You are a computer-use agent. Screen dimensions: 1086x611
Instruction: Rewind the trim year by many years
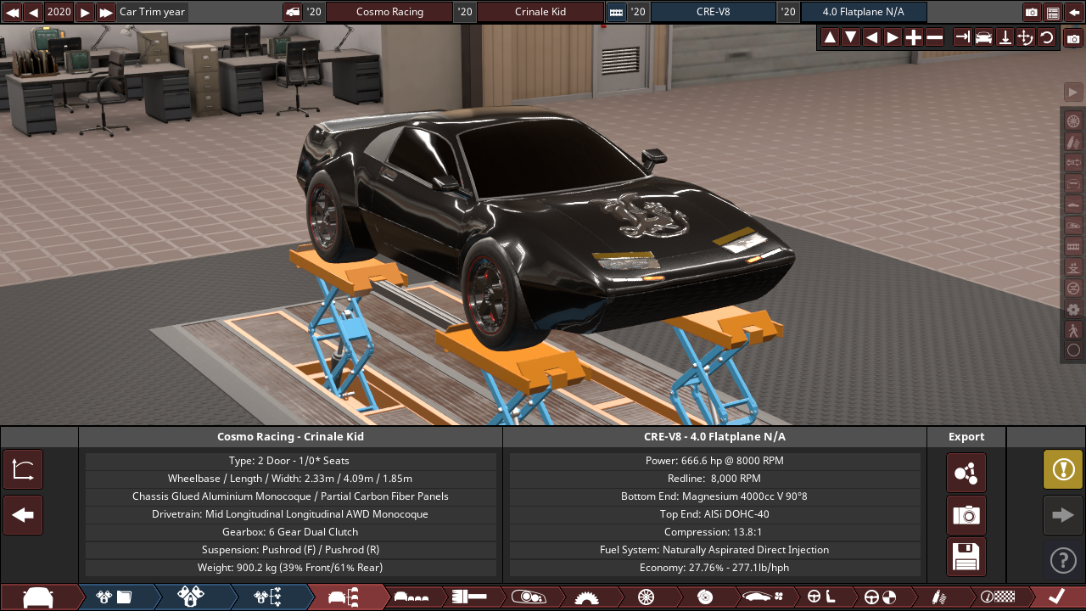tap(12, 12)
